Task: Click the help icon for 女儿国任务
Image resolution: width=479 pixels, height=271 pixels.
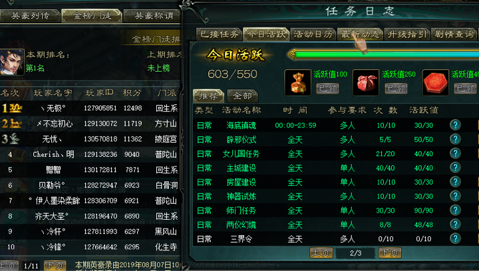Action: (x=455, y=153)
